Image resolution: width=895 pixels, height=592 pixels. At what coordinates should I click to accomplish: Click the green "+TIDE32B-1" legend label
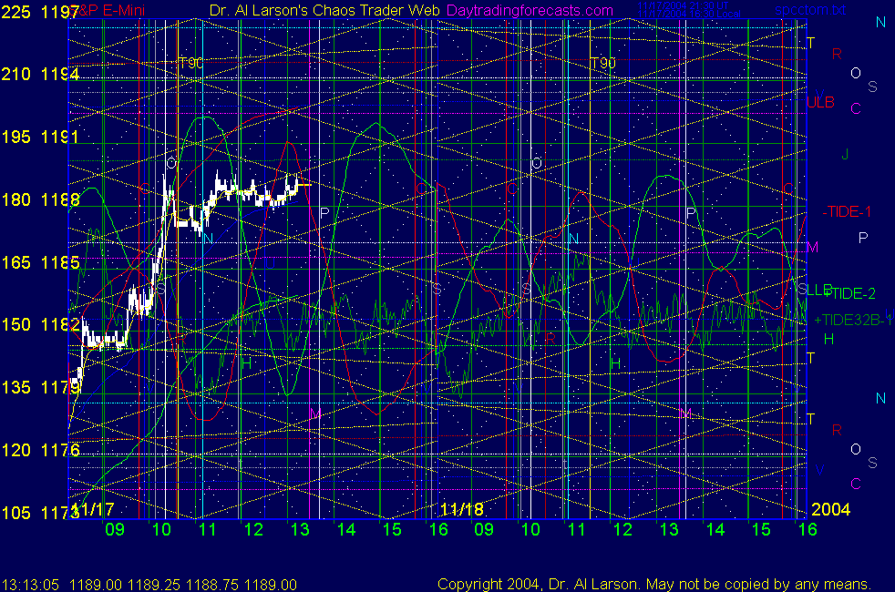tap(853, 320)
